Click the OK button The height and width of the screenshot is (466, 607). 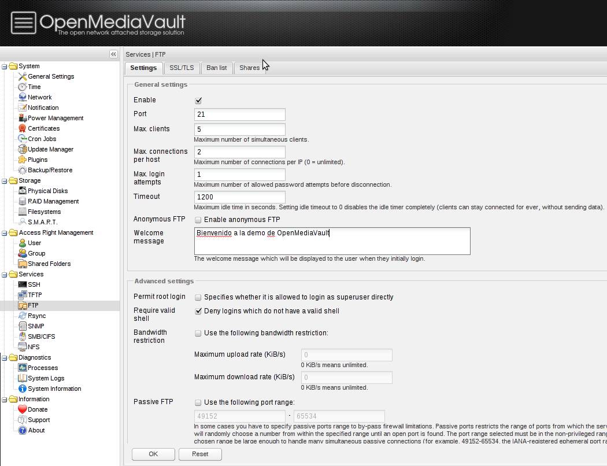click(153, 454)
